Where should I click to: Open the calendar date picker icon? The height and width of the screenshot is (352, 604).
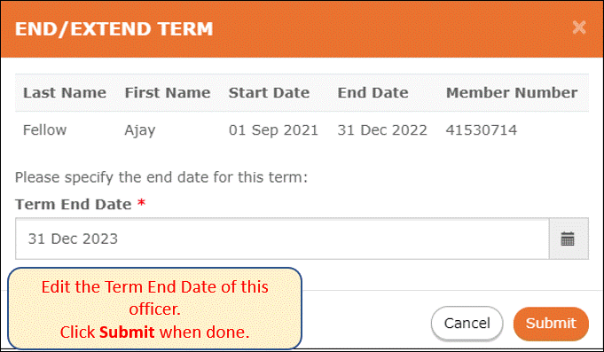pyautogui.click(x=569, y=239)
